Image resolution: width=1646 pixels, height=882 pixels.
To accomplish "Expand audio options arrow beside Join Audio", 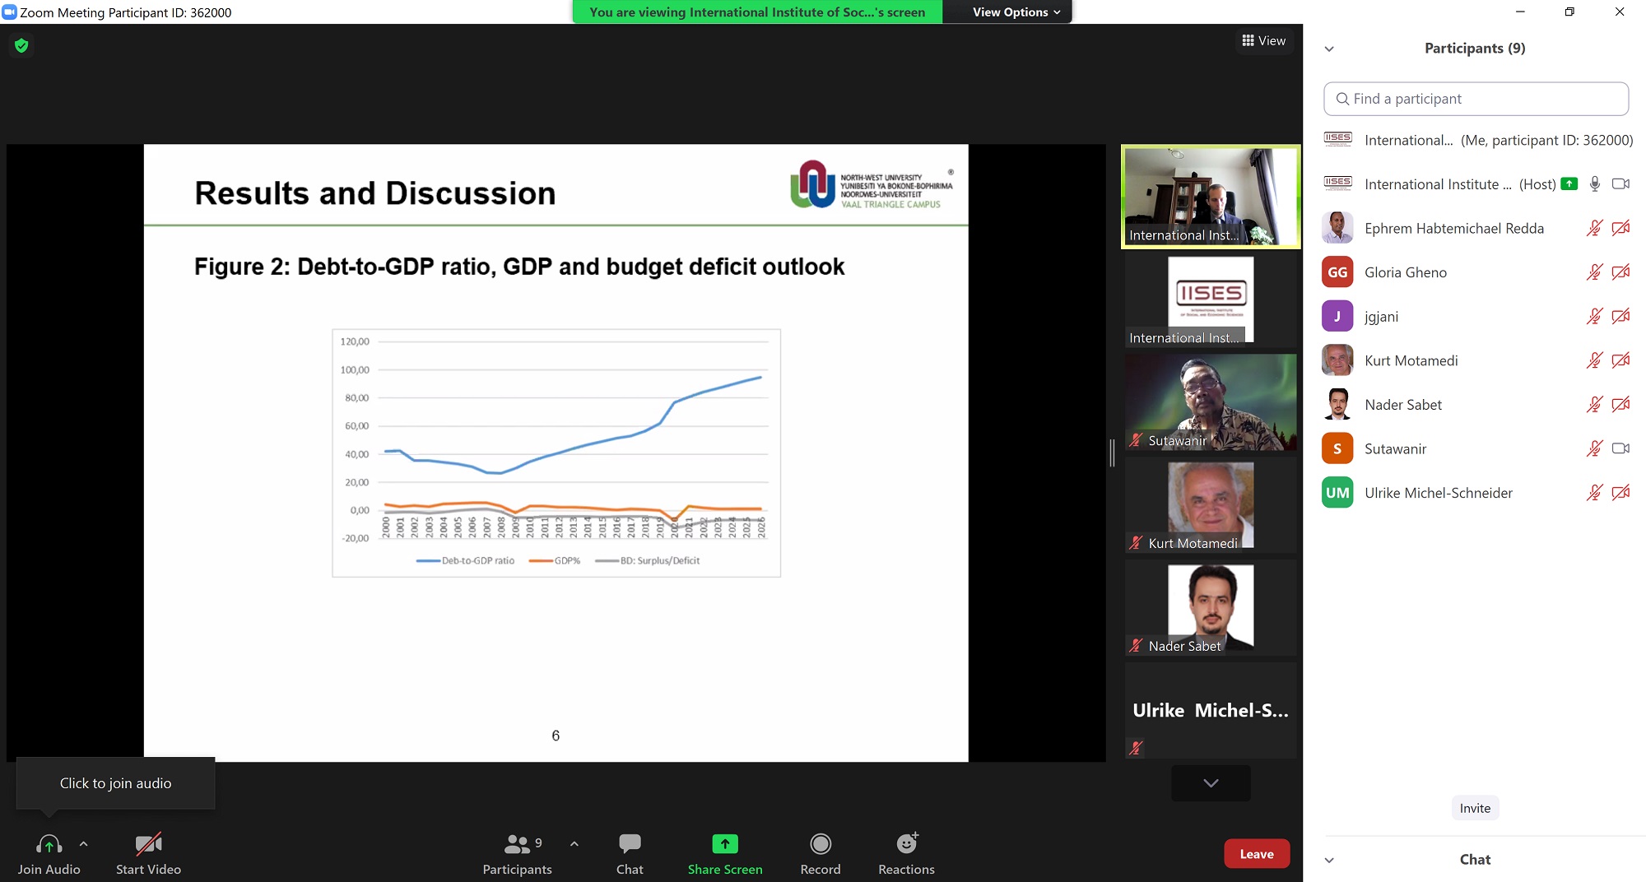I will (x=83, y=844).
